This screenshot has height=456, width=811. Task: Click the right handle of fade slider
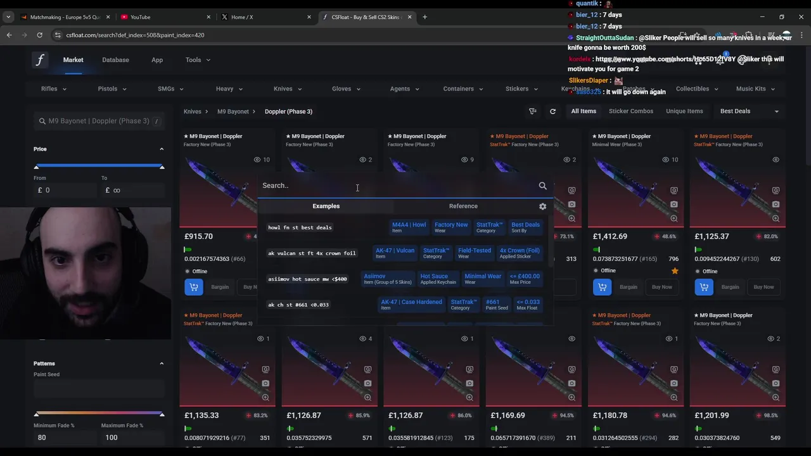point(162,414)
